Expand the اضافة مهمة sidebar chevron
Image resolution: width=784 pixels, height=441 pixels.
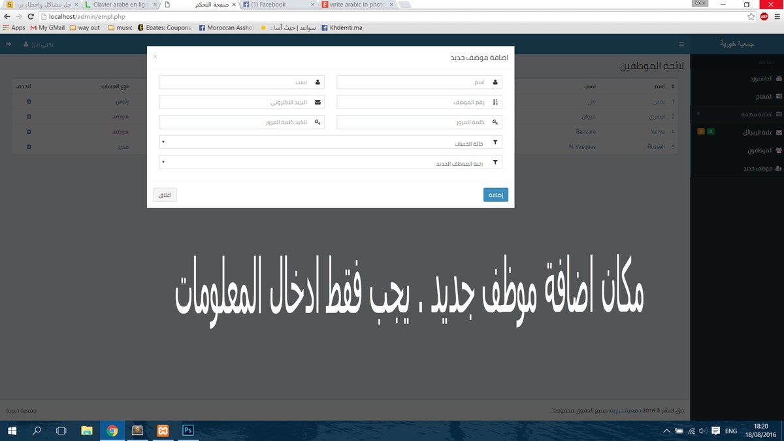click(x=698, y=114)
